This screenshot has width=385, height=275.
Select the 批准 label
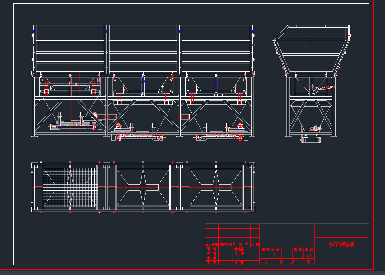[239, 254]
